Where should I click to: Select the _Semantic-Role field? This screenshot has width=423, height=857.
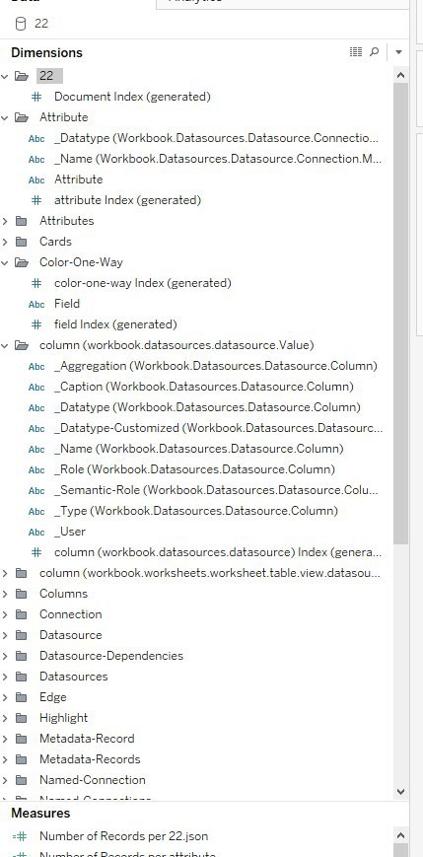pos(216,490)
